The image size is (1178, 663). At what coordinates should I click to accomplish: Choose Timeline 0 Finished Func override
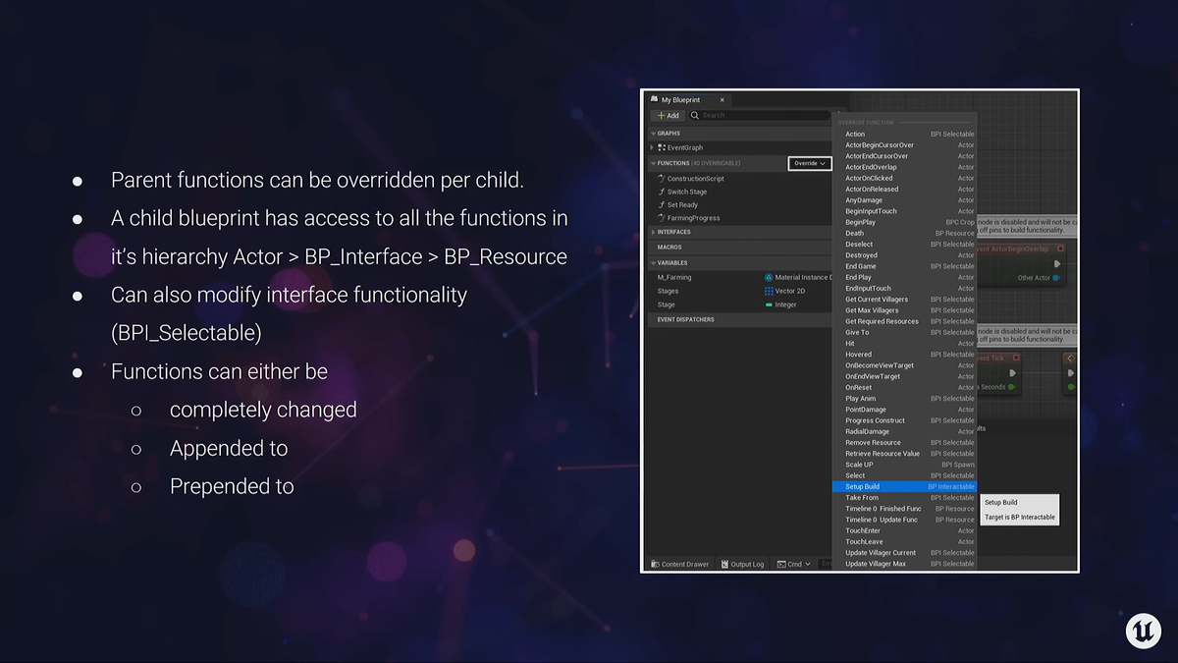pyautogui.click(x=904, y=509)
